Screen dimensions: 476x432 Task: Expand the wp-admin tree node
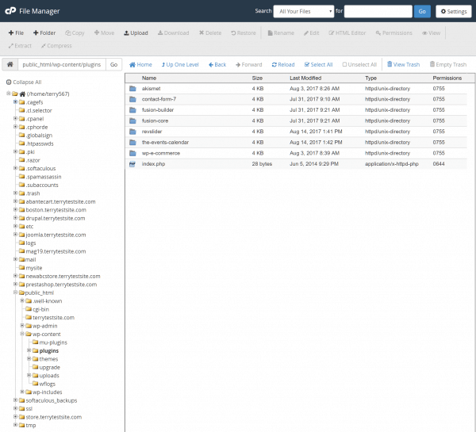[x=22, y=326]
